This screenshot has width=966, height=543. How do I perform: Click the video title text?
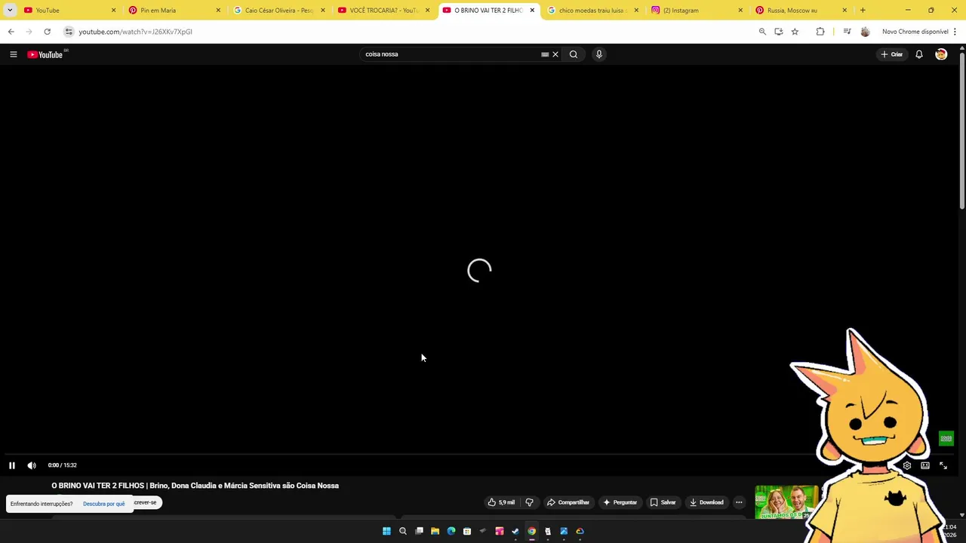pos(195,486)
